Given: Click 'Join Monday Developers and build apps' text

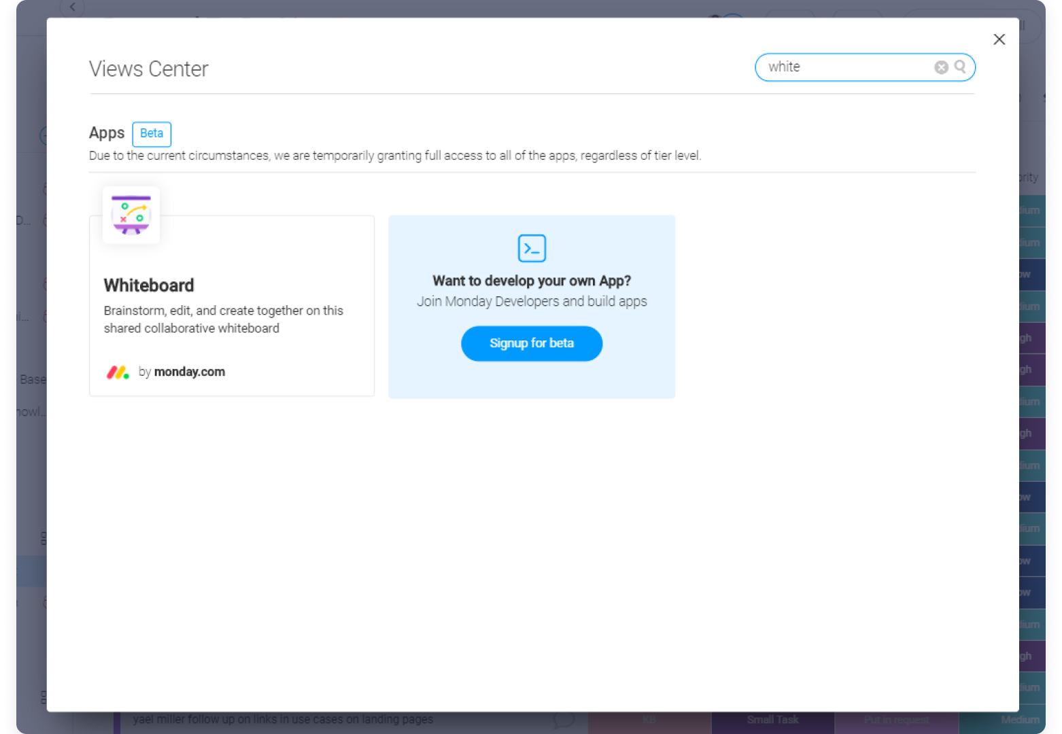Looking at the screenshot, I should [x=532, y=301].
